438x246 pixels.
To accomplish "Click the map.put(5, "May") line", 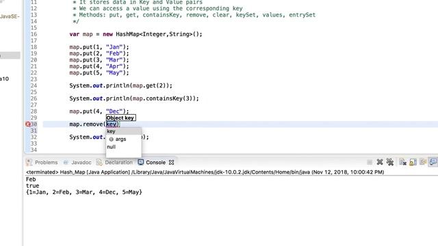I will 99,73.
